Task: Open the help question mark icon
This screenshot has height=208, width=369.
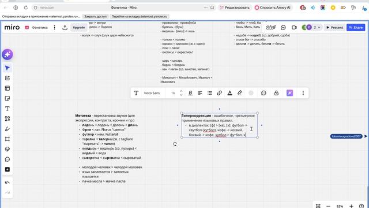Action: [x=362, y=206]
